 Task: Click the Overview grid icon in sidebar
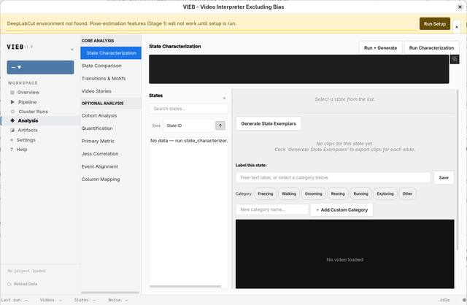click(x=12, y=93)
